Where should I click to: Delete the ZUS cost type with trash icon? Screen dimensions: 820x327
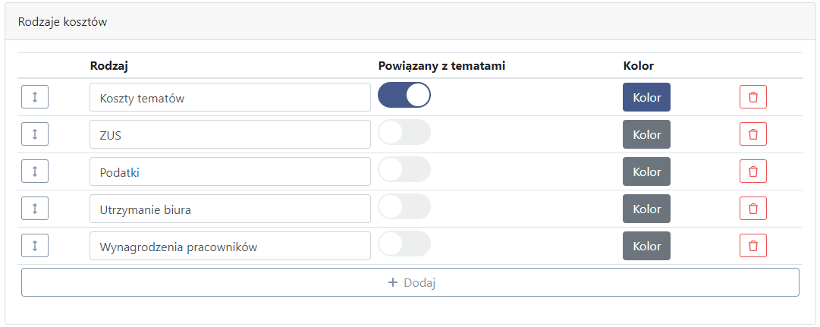(753, 134)
